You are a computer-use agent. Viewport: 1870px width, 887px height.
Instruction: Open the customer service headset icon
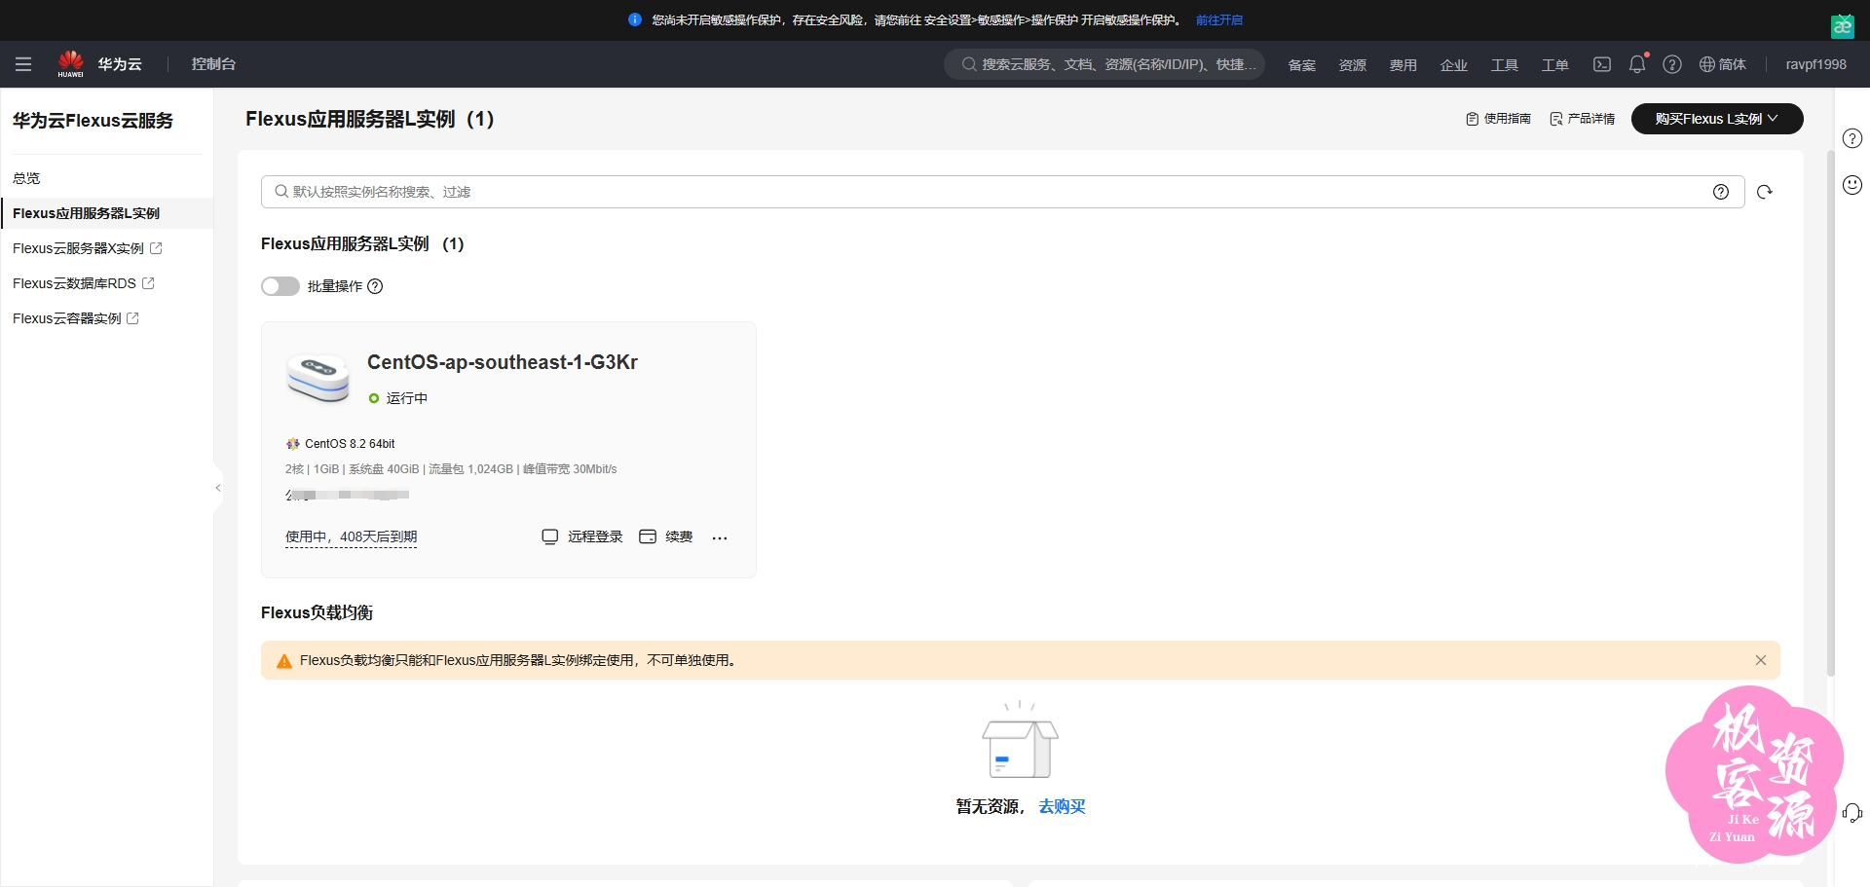click(x=1852, y=812)
